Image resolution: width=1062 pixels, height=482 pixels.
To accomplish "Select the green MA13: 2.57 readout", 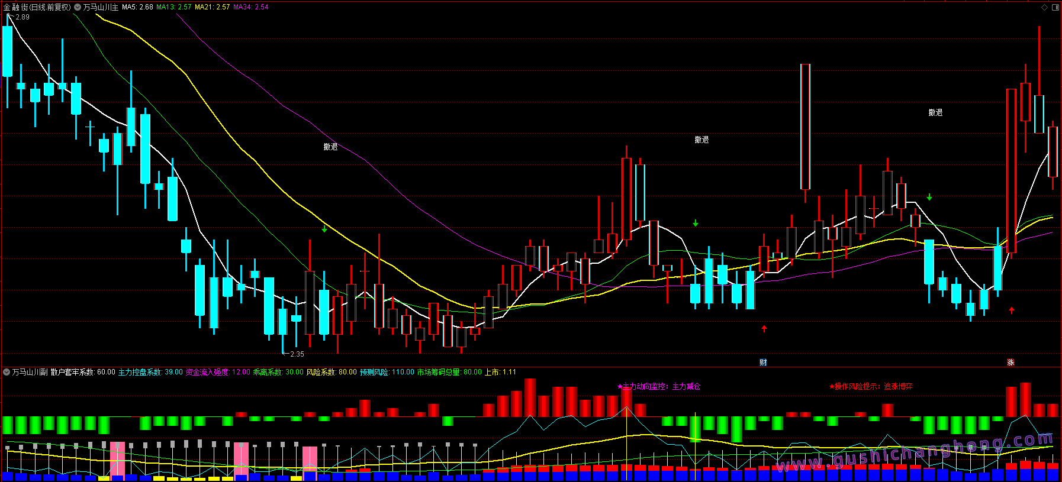I will click(173, 7).
